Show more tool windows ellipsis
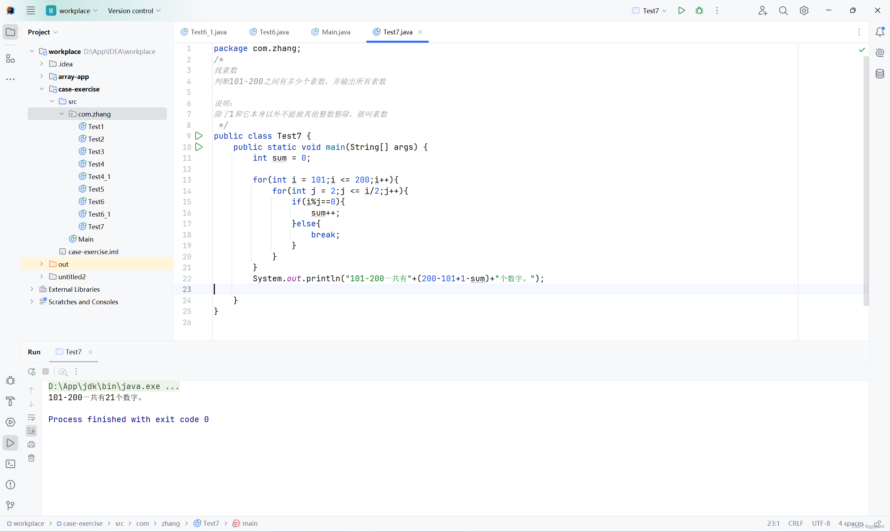This screenshot has height=532, width=890. (10, 79)
